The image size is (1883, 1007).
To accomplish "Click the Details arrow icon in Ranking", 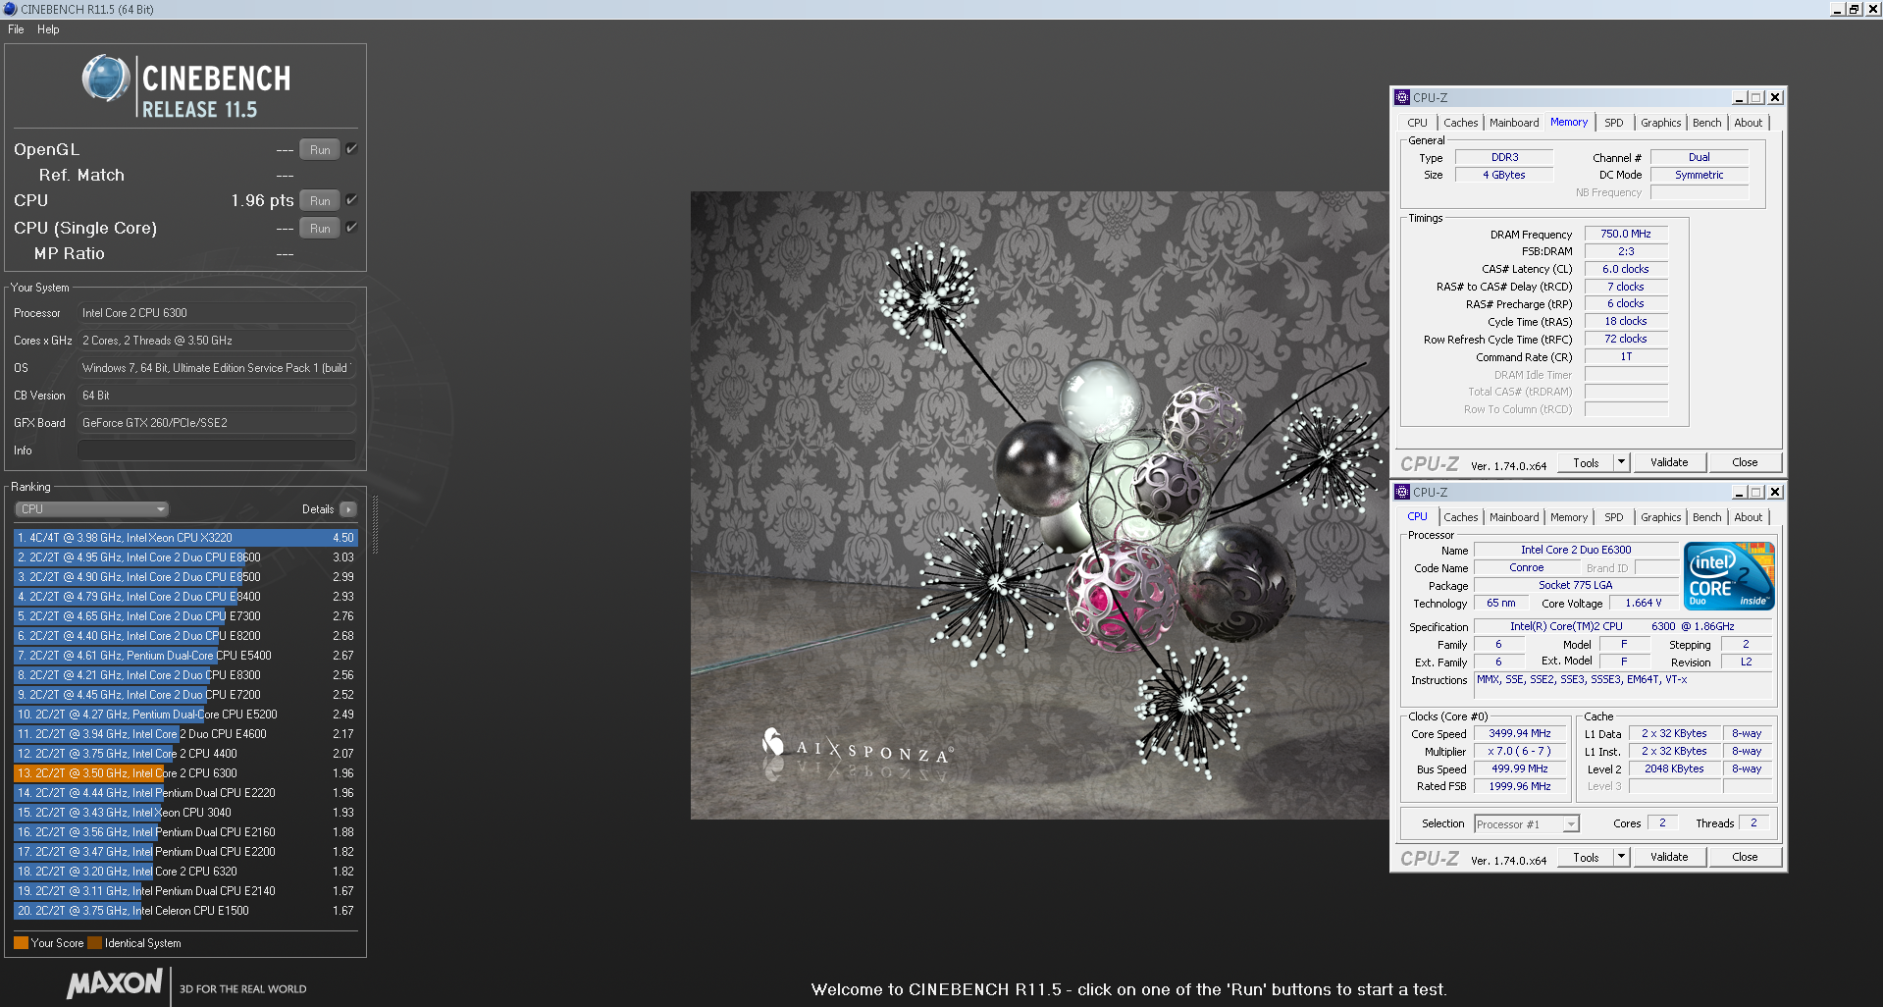I will pyautogui.click(x=348, y=509).
